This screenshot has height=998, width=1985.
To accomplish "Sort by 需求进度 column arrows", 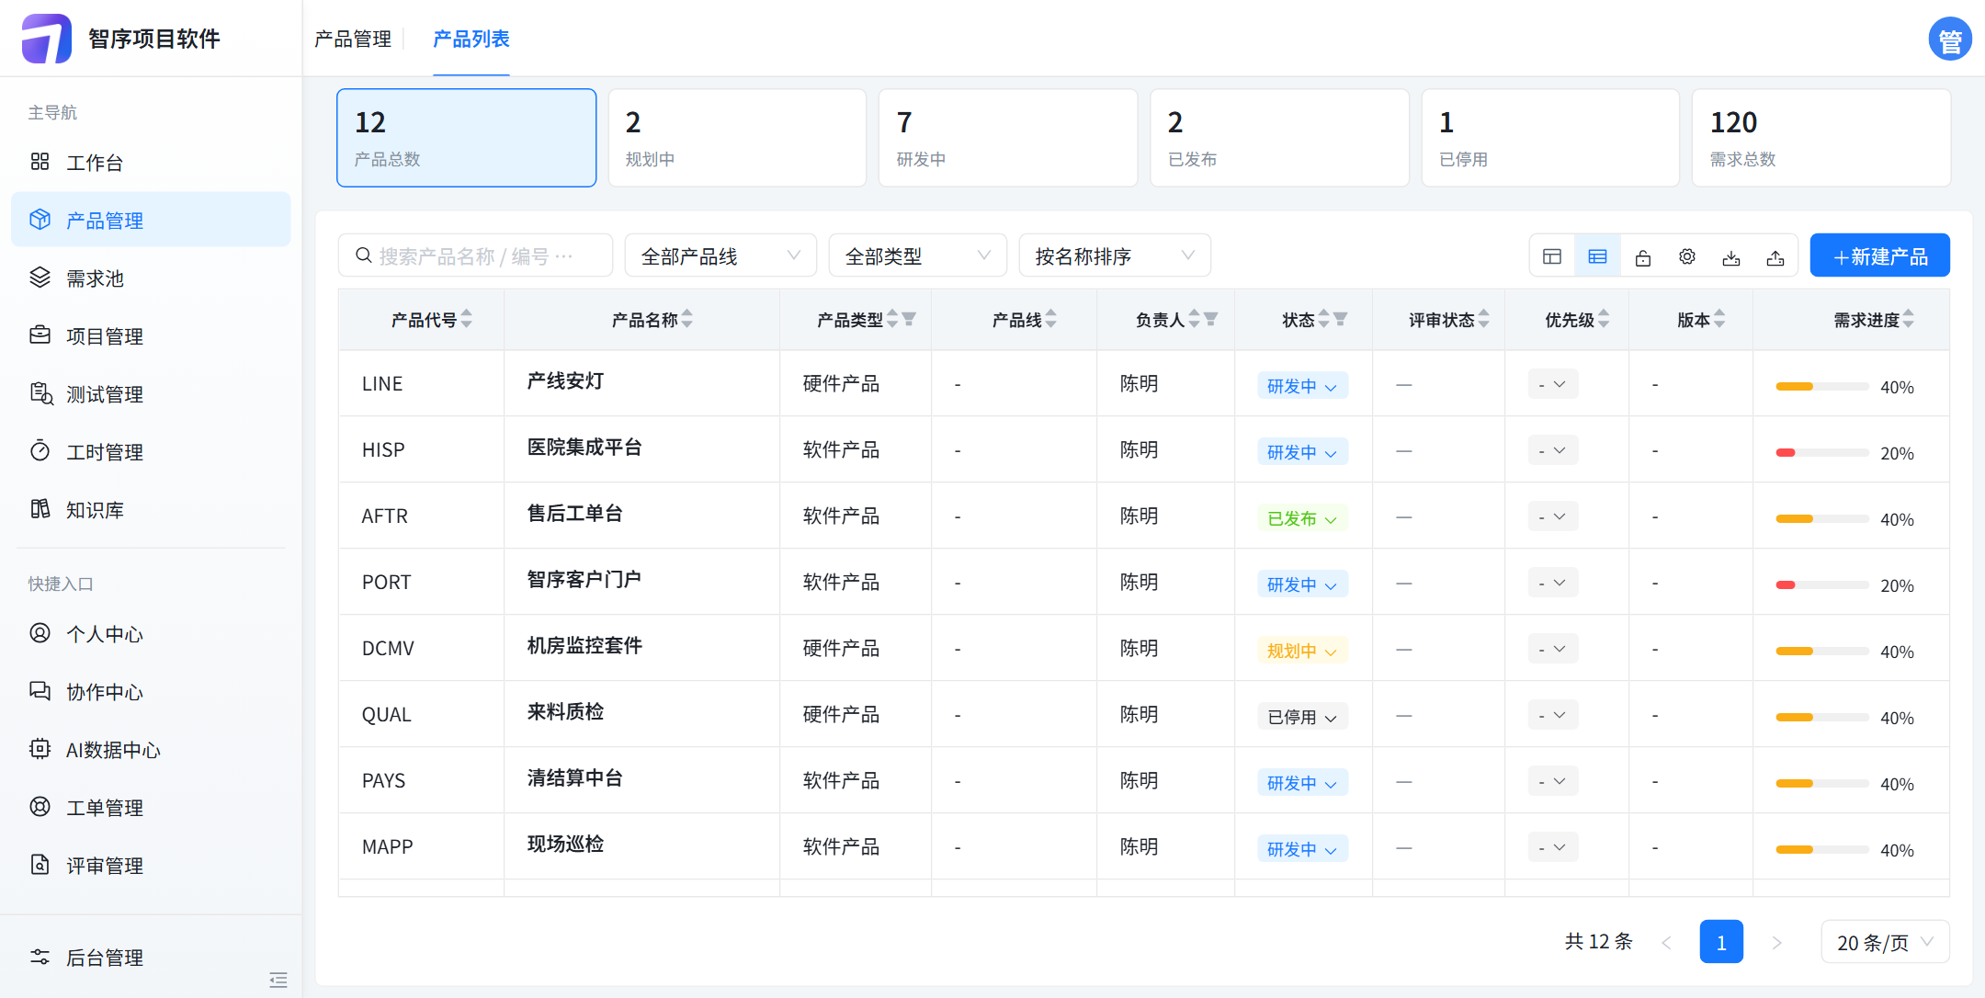I will tap(1909, 319).
